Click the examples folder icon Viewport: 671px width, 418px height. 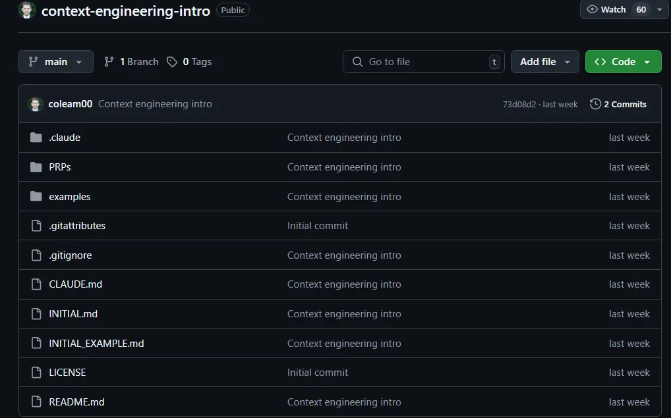click(36, 197)
